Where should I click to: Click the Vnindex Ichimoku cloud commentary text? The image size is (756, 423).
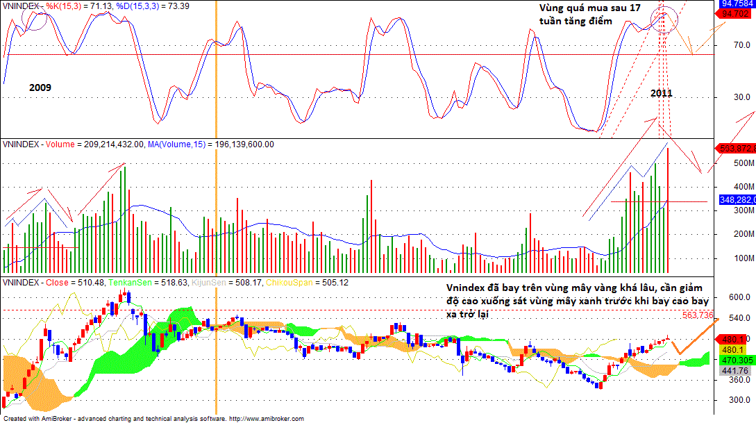tap(578, 301)
